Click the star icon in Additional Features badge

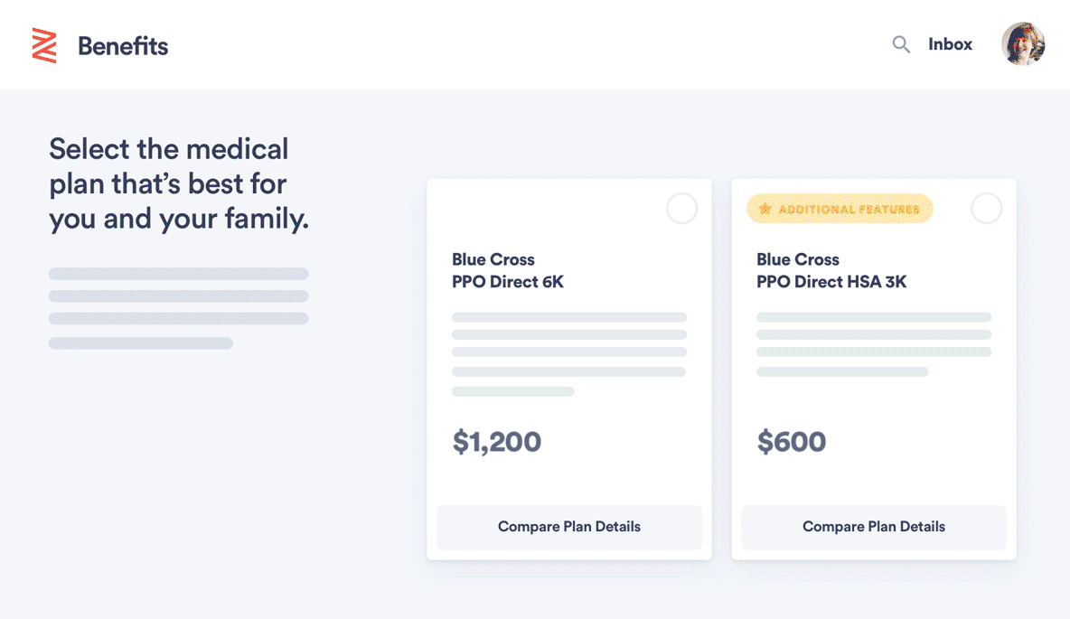(765, 209)
